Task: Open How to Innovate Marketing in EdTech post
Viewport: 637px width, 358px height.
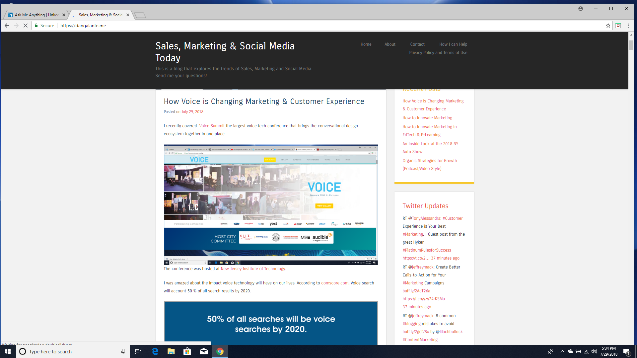Action: click(x=429, y=131)
